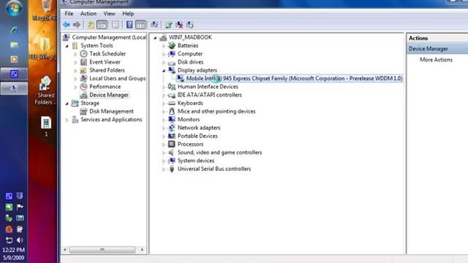Collapse the Storage node
The height and width of the screenshot is (263, 468).
pyautogui.click(x=67, y=104)
